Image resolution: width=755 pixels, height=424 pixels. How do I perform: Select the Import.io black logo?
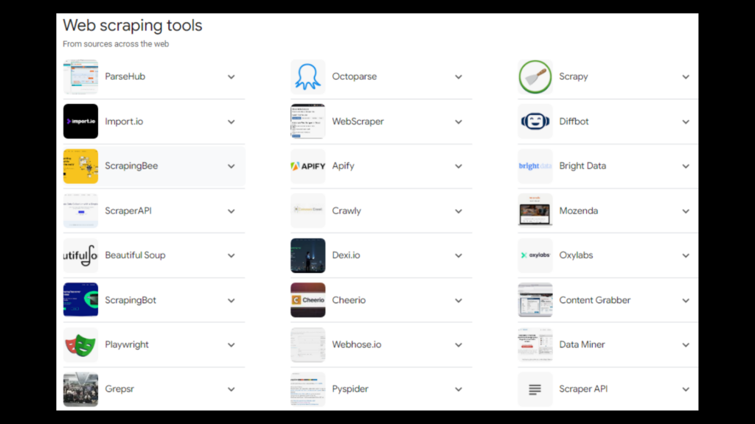(x=80, y=121)
